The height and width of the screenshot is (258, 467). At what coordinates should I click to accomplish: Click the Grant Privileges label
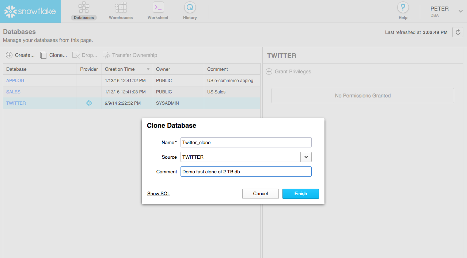tap(293, 72)
